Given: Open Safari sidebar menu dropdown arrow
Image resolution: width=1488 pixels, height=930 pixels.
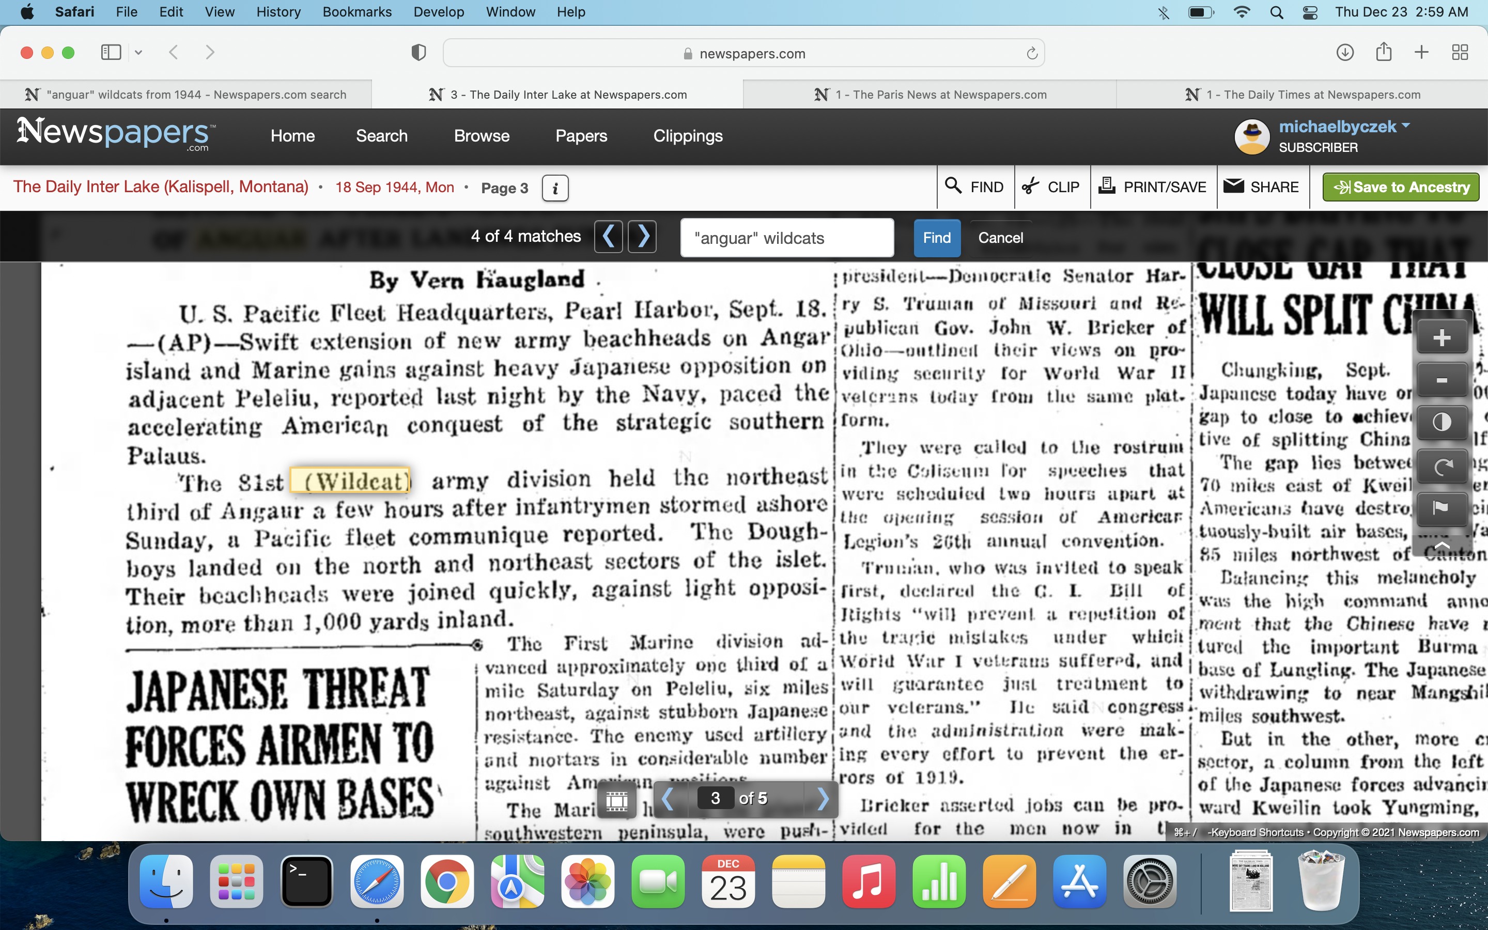Looking at the screenshot, I should (139, 53).
